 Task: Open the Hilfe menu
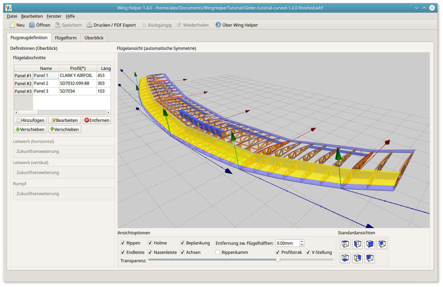click(x=70, y=16)
